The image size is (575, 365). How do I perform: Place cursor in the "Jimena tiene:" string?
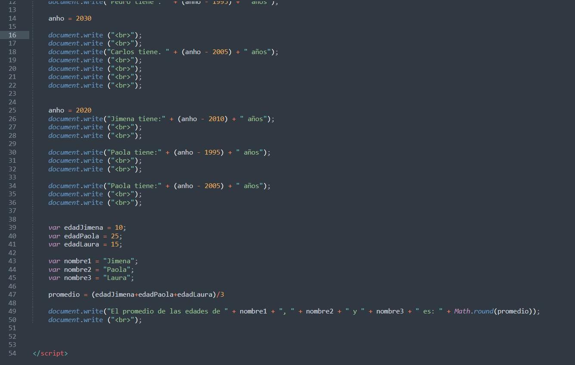(x=136, y=119)
